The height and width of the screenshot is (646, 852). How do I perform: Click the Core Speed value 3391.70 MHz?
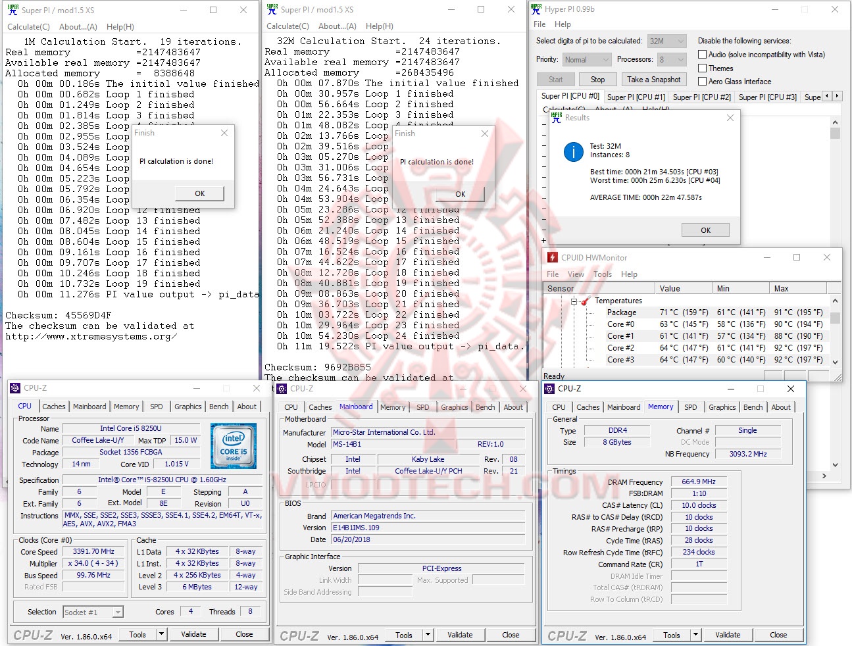(x=93, y=552)
